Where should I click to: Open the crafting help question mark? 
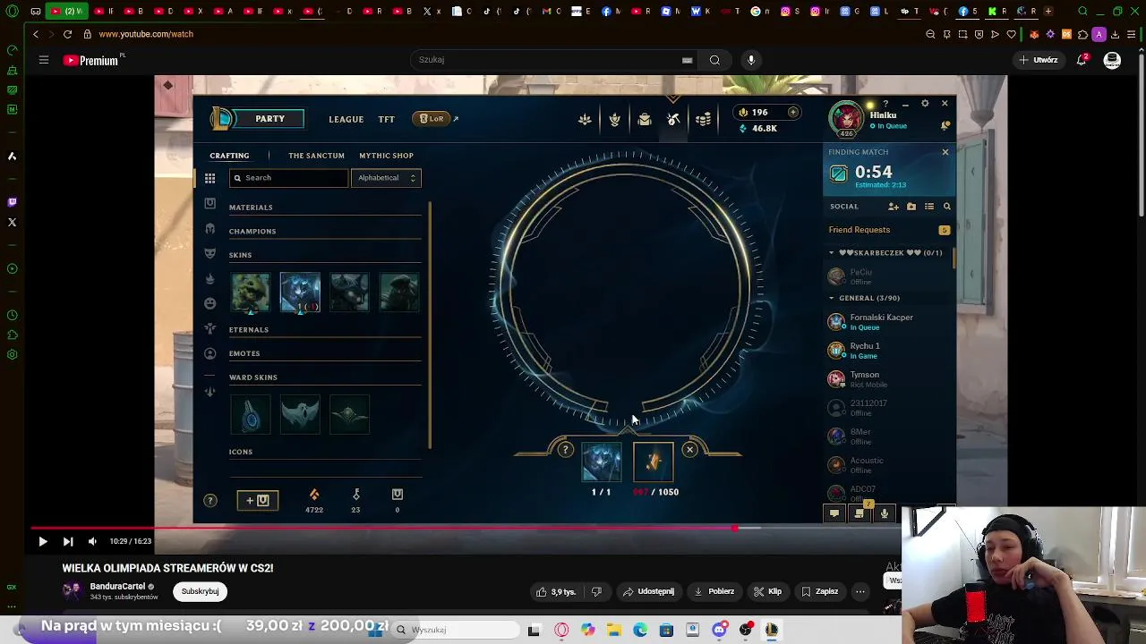coord(210,501)
